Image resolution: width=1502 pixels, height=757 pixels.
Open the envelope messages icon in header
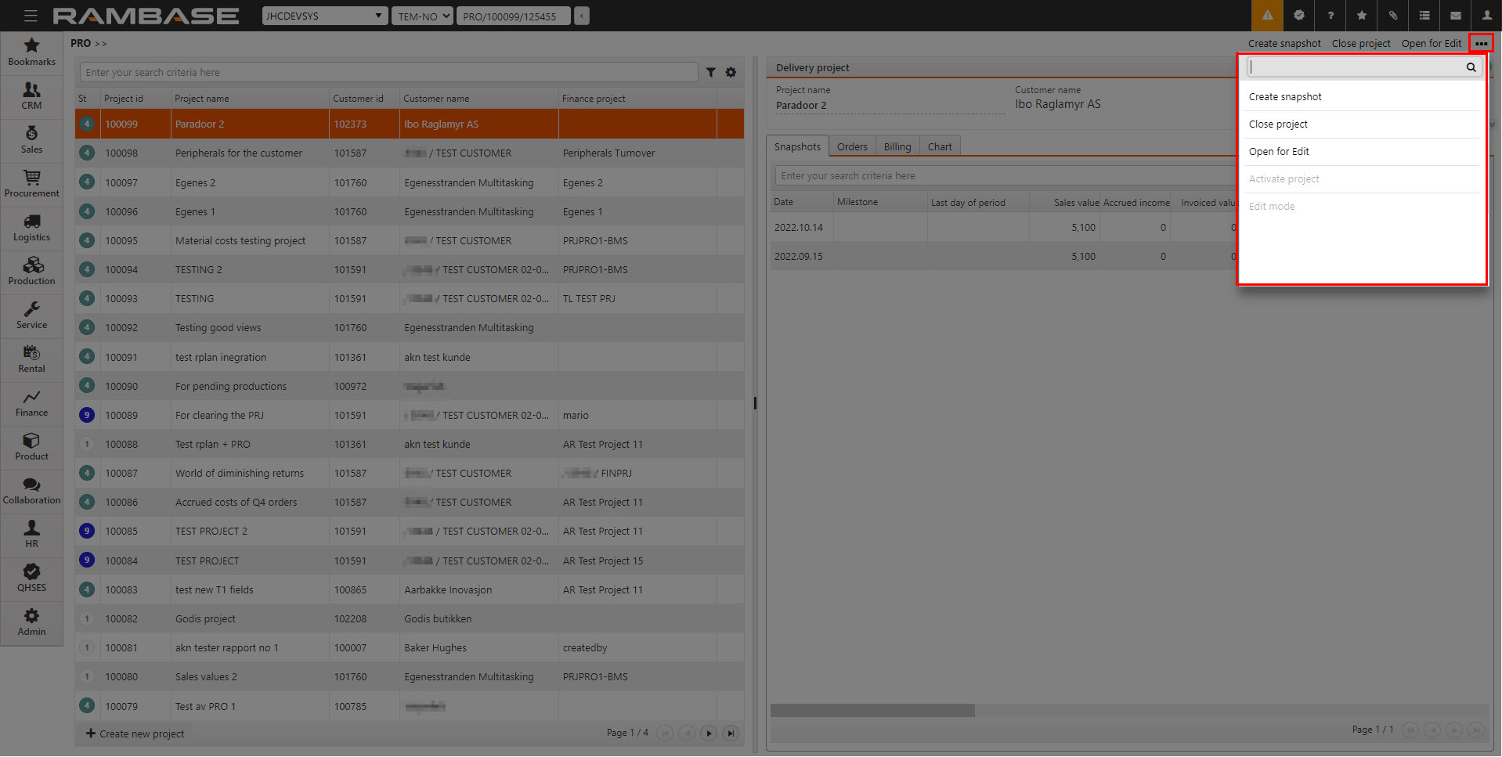tap(1455, 16)
